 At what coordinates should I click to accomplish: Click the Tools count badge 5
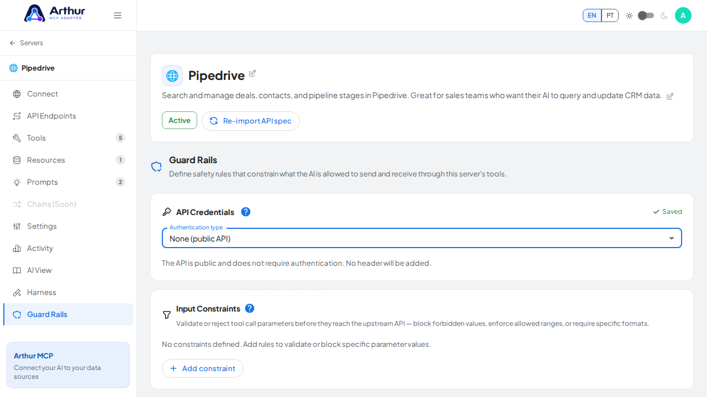pyautogui.click(x=120, y=138)
